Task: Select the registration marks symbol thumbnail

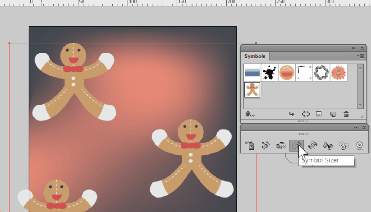Action: [x=304, y=73]
